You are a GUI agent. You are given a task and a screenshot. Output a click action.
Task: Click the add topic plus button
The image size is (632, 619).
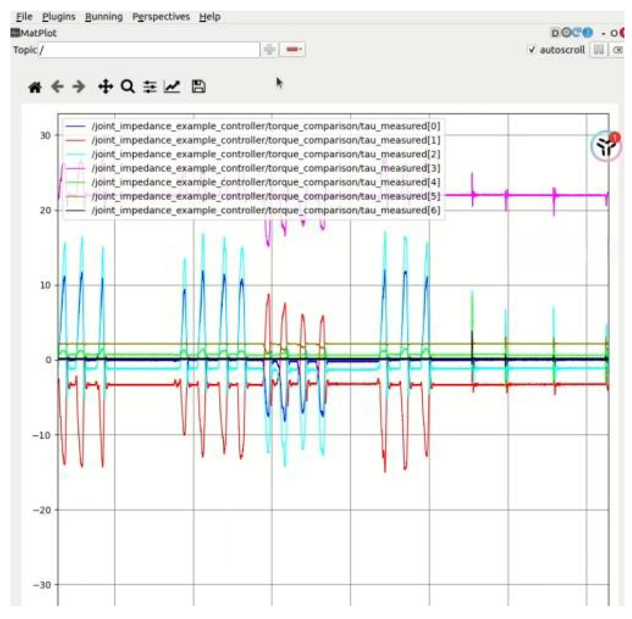[x=269, y=50]
